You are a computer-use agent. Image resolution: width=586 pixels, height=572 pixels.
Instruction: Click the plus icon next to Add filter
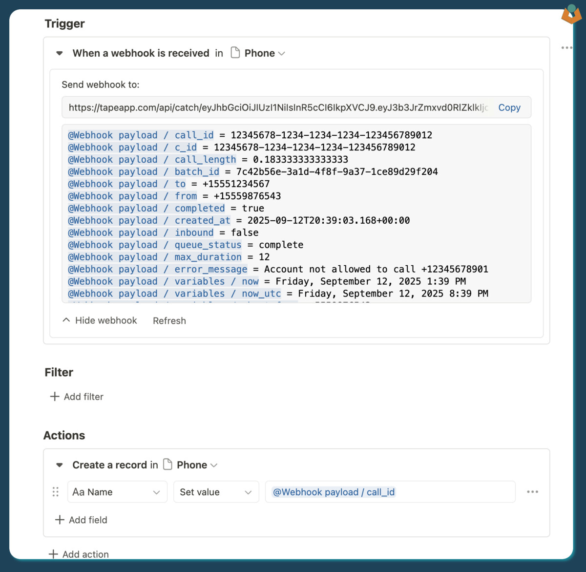pos(55,397)
